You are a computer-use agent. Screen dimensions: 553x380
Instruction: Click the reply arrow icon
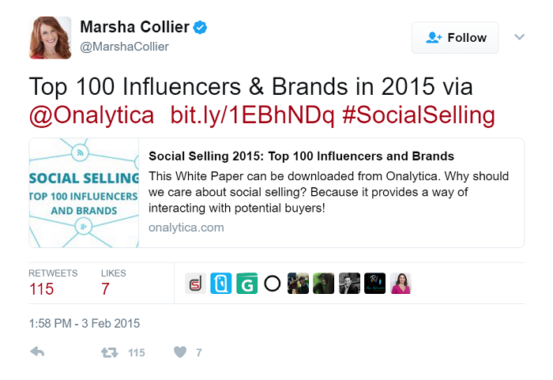pyautogui.click(x=36, y=352)
